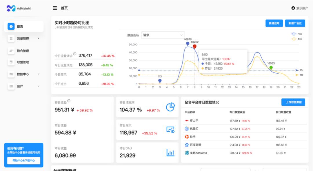313x171 pixels.
Task: Toggle the 昨天 line in the chart legend
Action: [x=297, y=39]
